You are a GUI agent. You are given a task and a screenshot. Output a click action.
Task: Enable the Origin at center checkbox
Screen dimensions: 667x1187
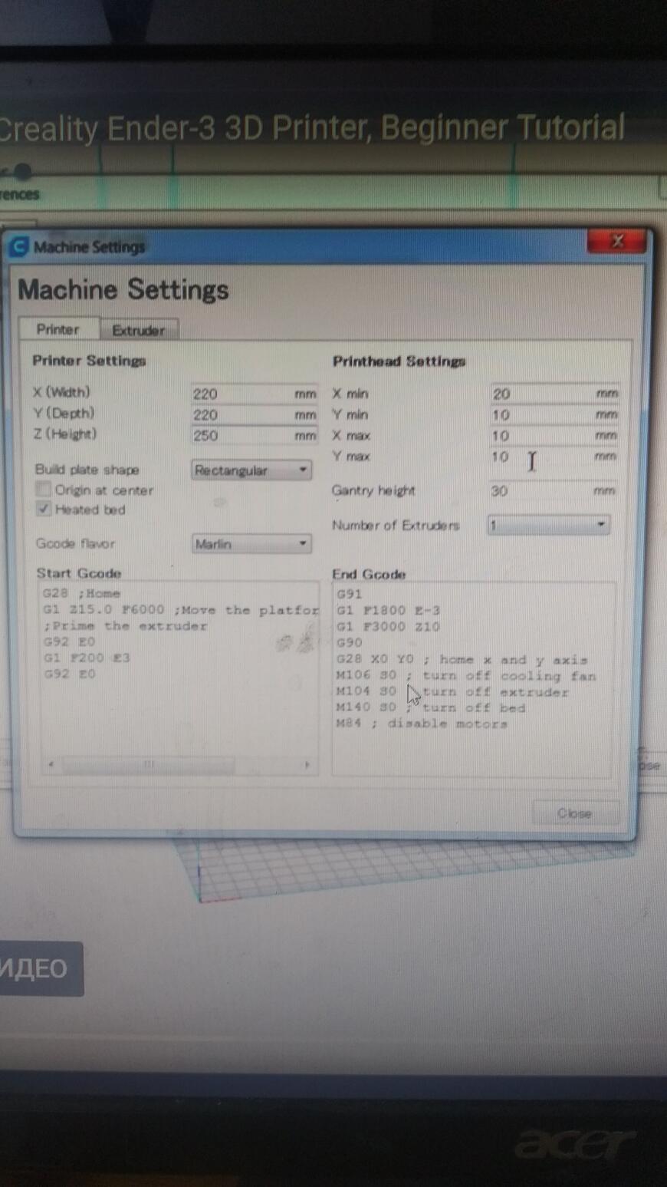pyautogui.click(x=44, y=490)
